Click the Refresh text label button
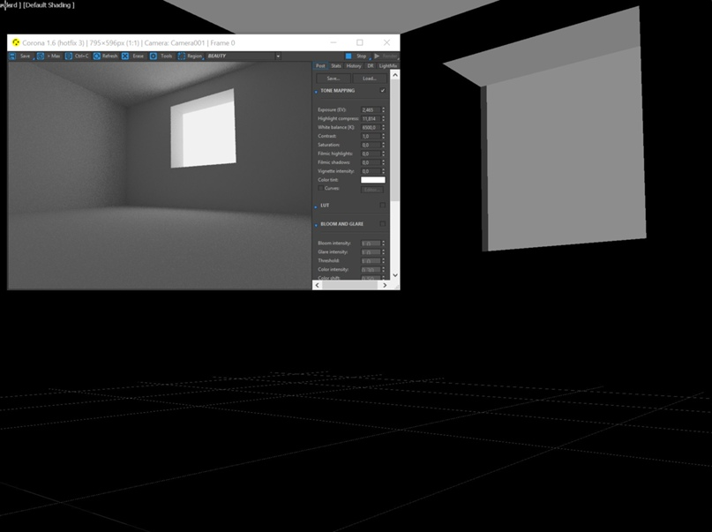This screenshot has width=712, height=532. tap(110, 56)
